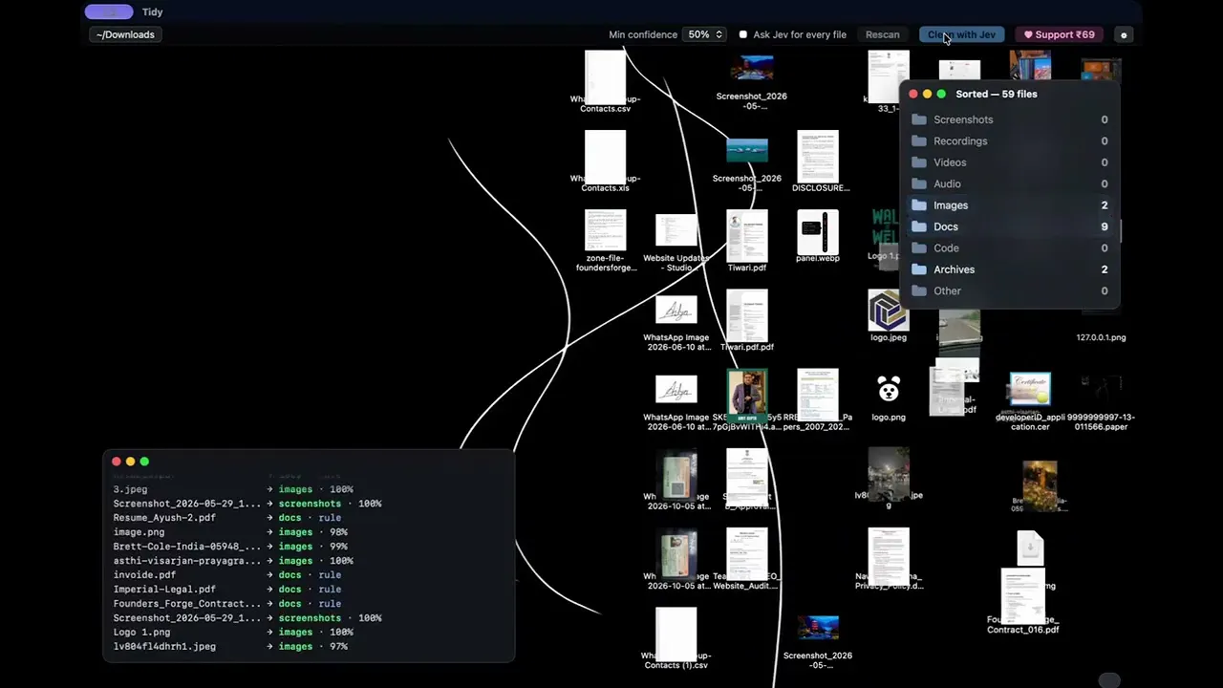Select the Tiwari.pdf.pdf file
The image size is (1223, 688).
746,315
